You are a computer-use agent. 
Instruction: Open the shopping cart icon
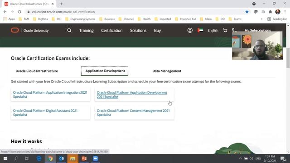coord(225,30)
